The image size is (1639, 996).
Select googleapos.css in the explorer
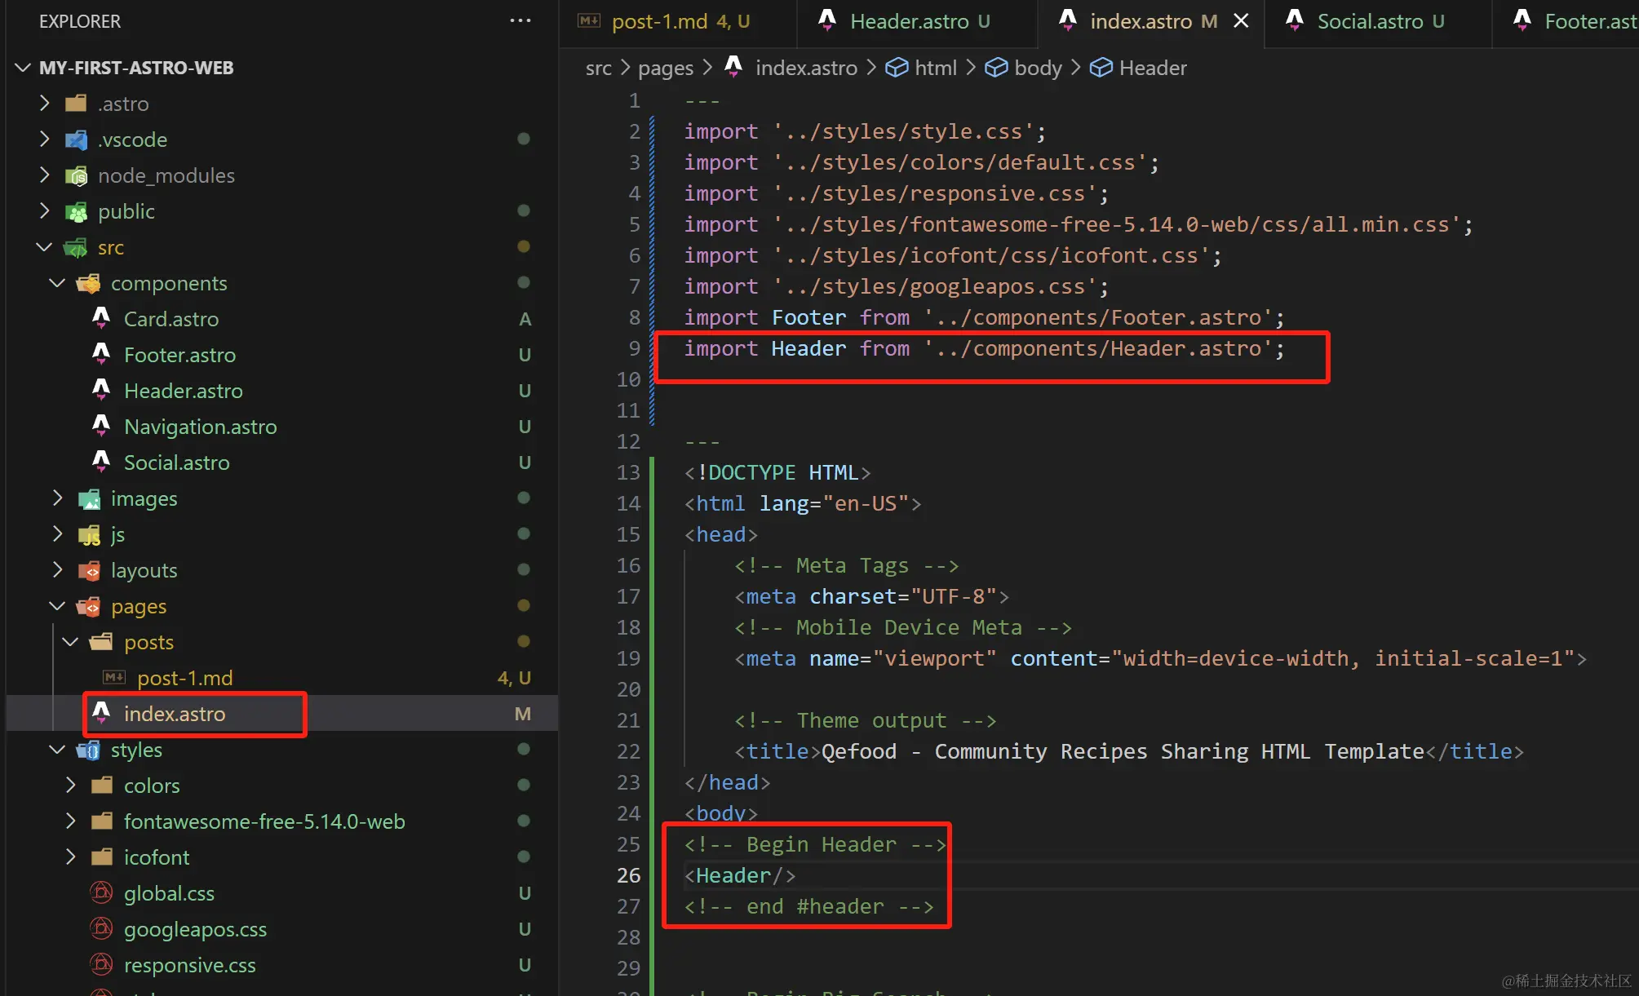[195, 929]
